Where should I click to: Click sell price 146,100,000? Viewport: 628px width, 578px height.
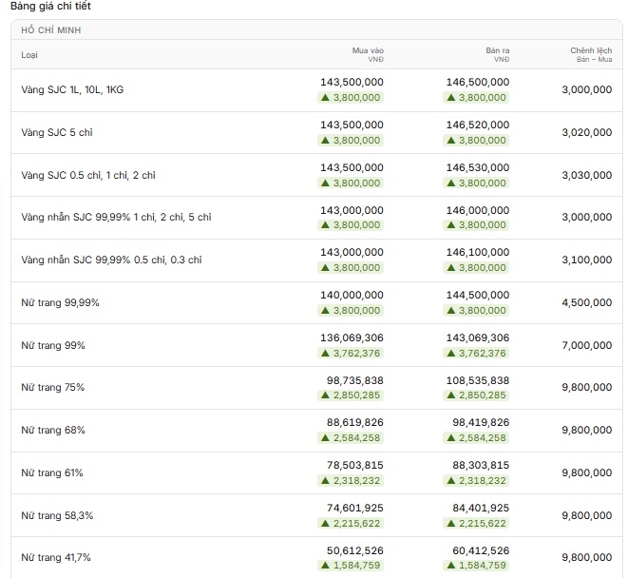(478, 253)
